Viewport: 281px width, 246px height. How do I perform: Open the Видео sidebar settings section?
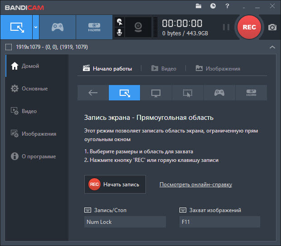tap(37, 111)
